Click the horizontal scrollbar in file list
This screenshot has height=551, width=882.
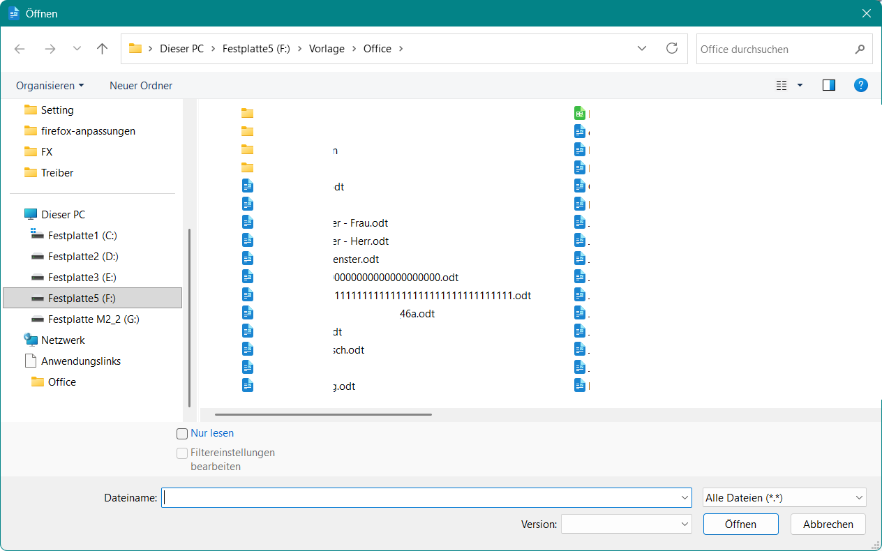pyautogui.click(x=323, y=414)
